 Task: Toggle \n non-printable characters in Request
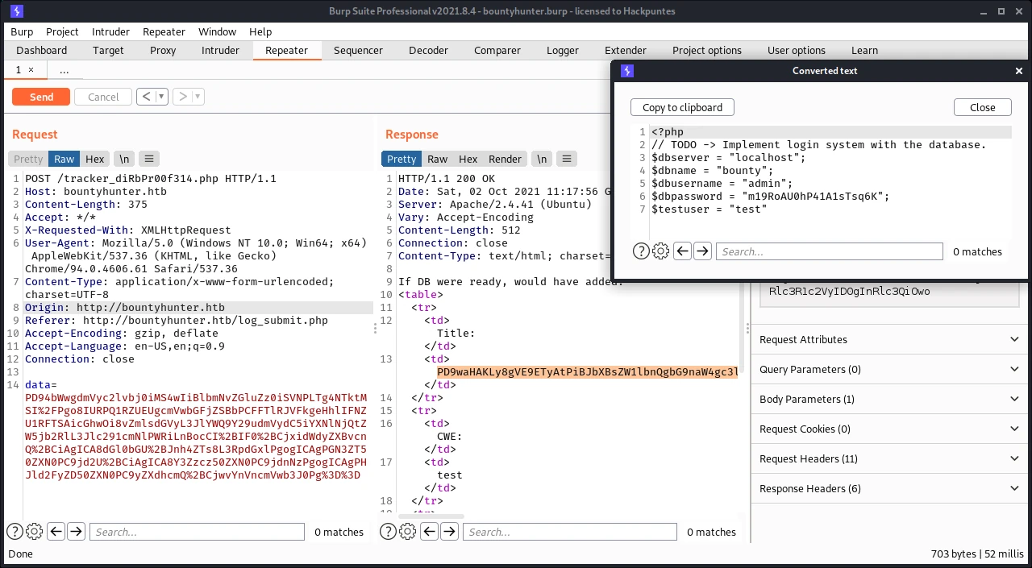[x=124, y=159]
